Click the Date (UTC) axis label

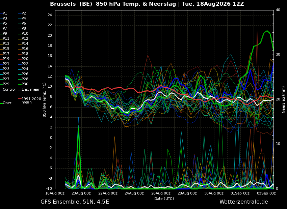click(x=164, y=199)
